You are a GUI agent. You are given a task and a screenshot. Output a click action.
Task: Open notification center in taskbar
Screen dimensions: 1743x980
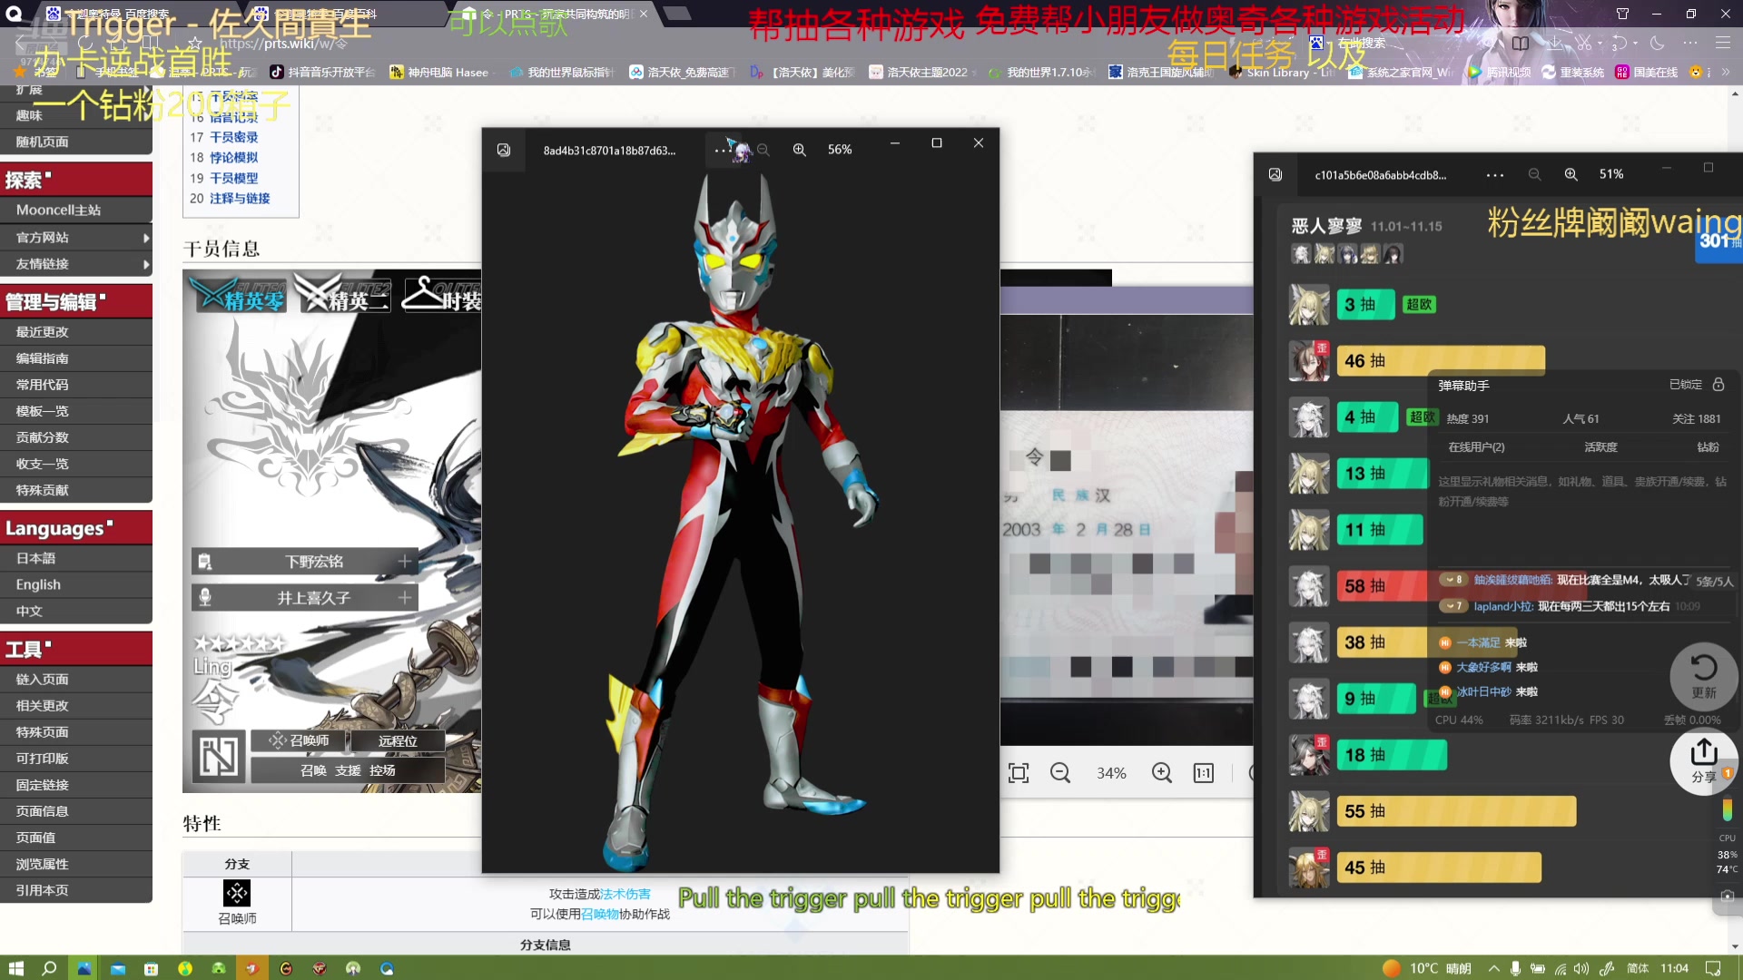1712,968
